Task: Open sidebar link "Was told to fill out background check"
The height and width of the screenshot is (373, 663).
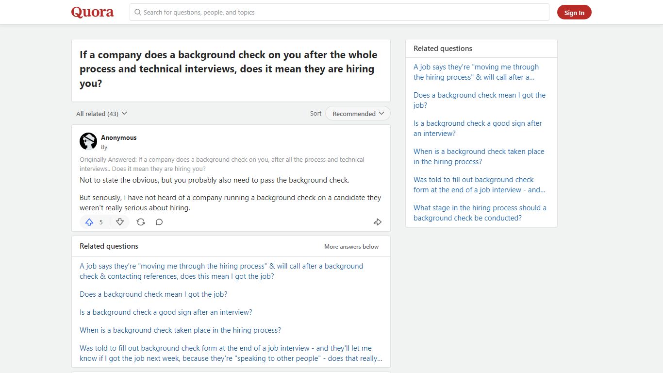Action: click(480, 185)
